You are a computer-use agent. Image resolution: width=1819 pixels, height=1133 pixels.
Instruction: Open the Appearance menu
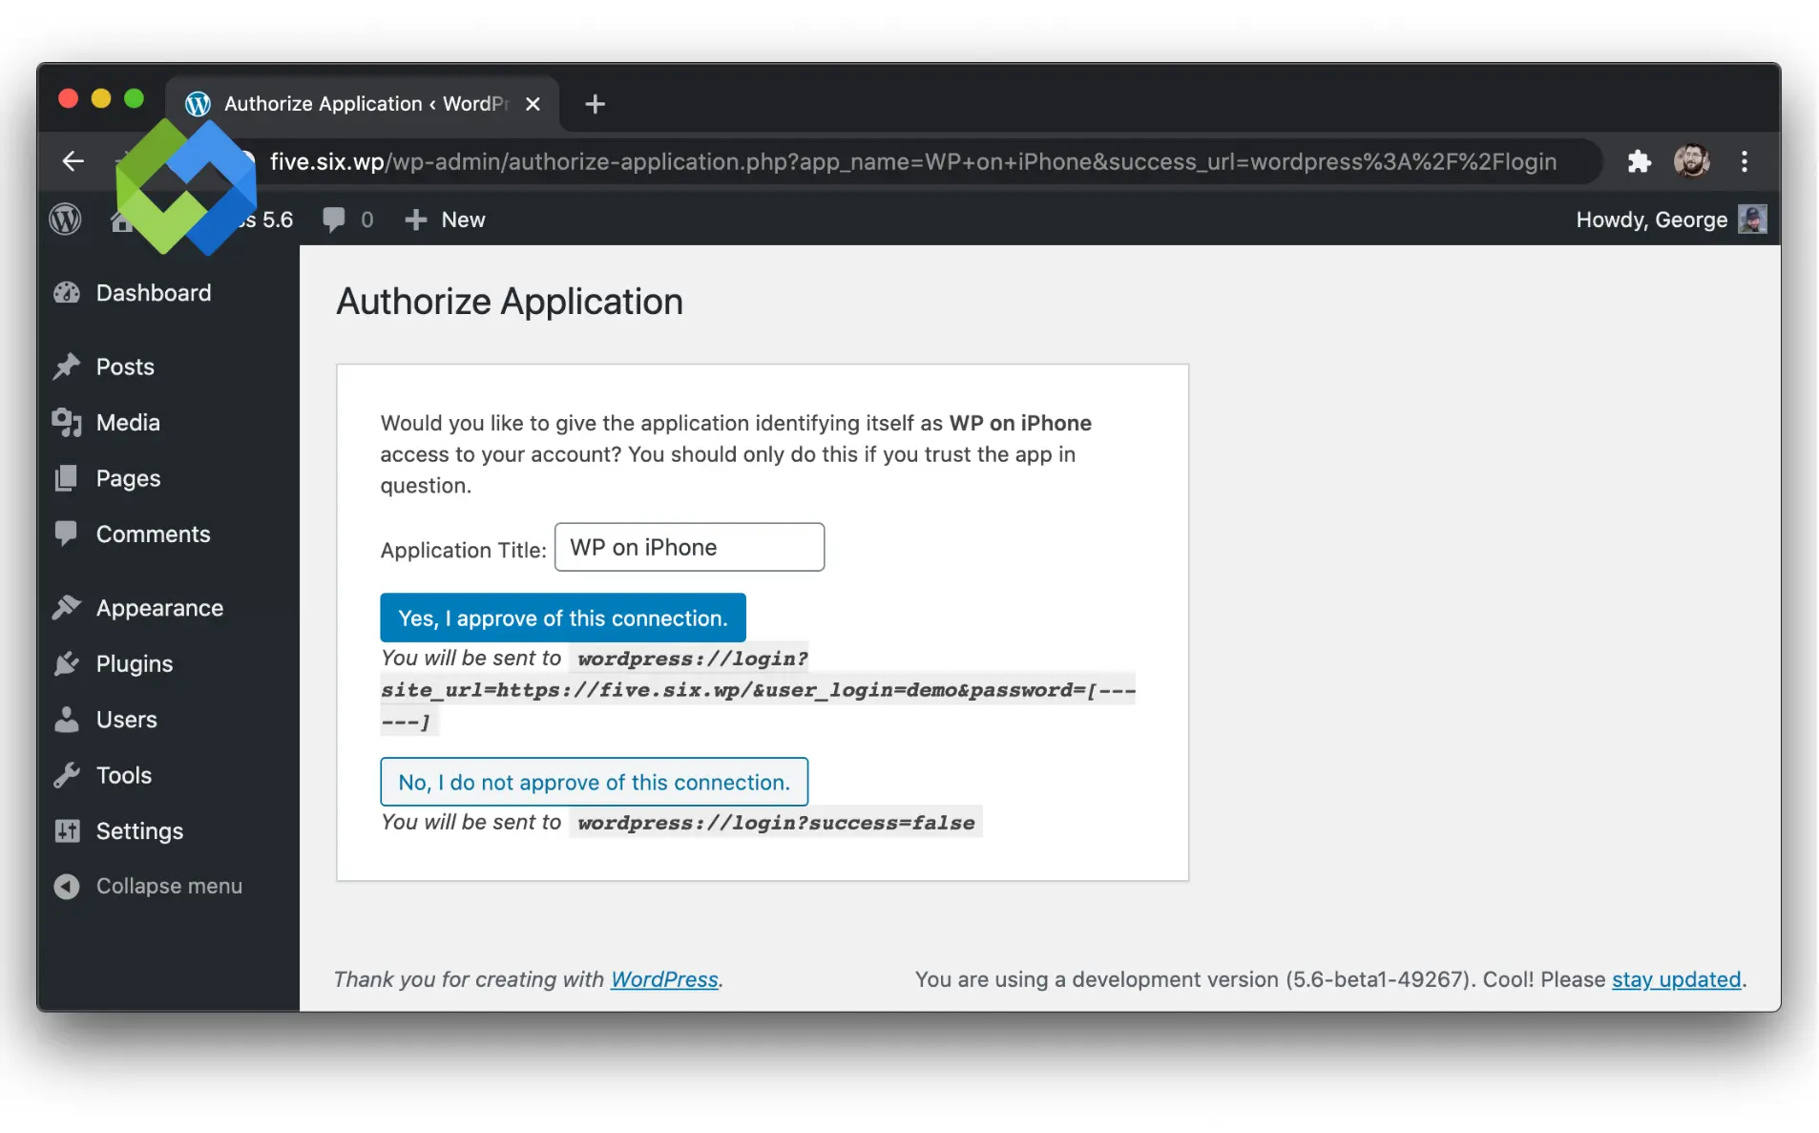[158, 607]
